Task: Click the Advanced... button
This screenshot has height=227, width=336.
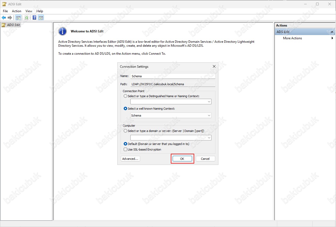Action: pyautogui.click(x=130, y=159)
